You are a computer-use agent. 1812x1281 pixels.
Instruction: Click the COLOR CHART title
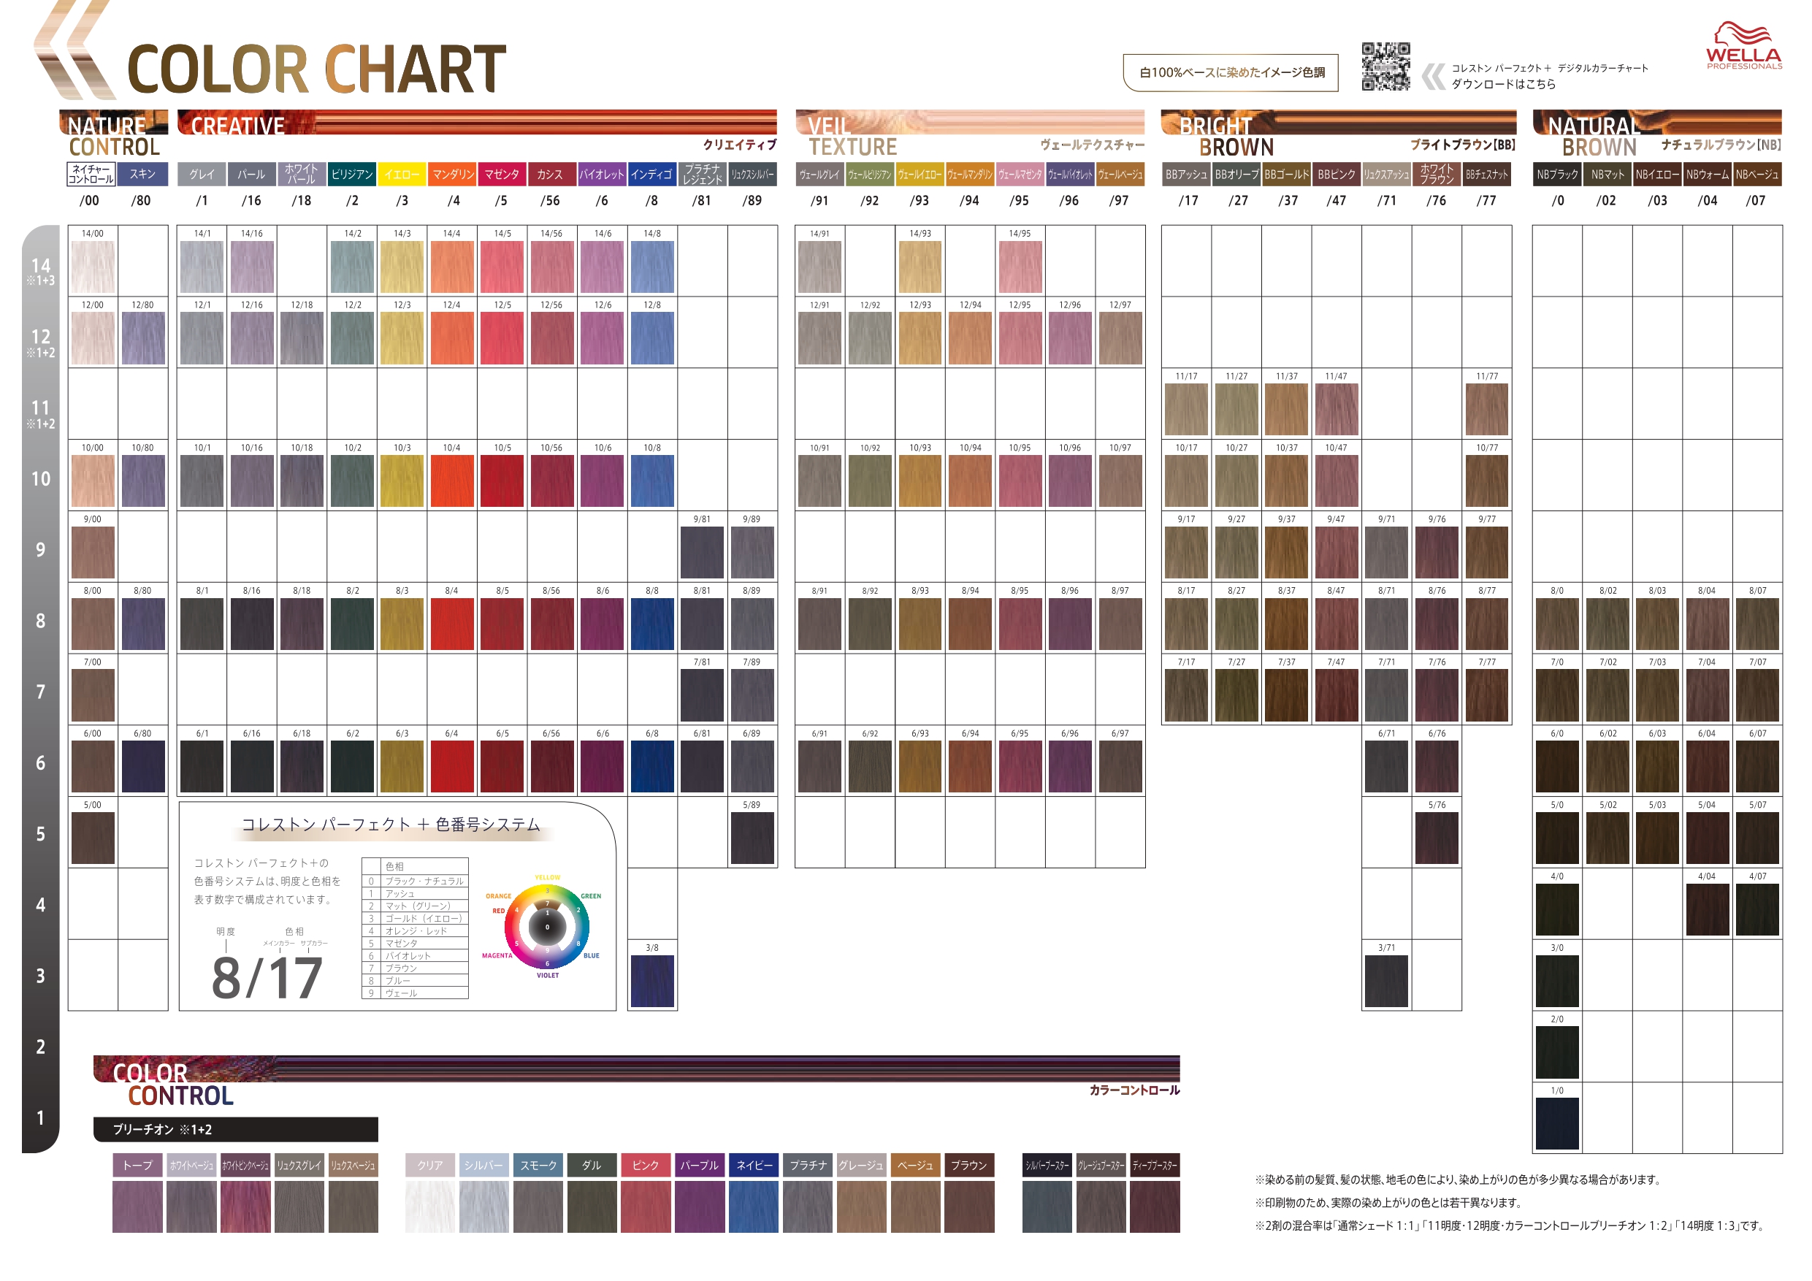[316, 69]
